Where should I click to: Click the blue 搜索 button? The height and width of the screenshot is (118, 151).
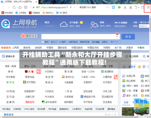coord(128,37)
